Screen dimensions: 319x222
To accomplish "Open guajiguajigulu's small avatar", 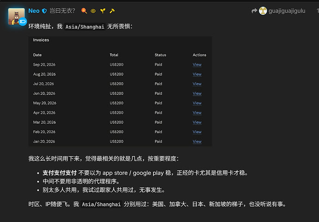I will click(263, 11).
